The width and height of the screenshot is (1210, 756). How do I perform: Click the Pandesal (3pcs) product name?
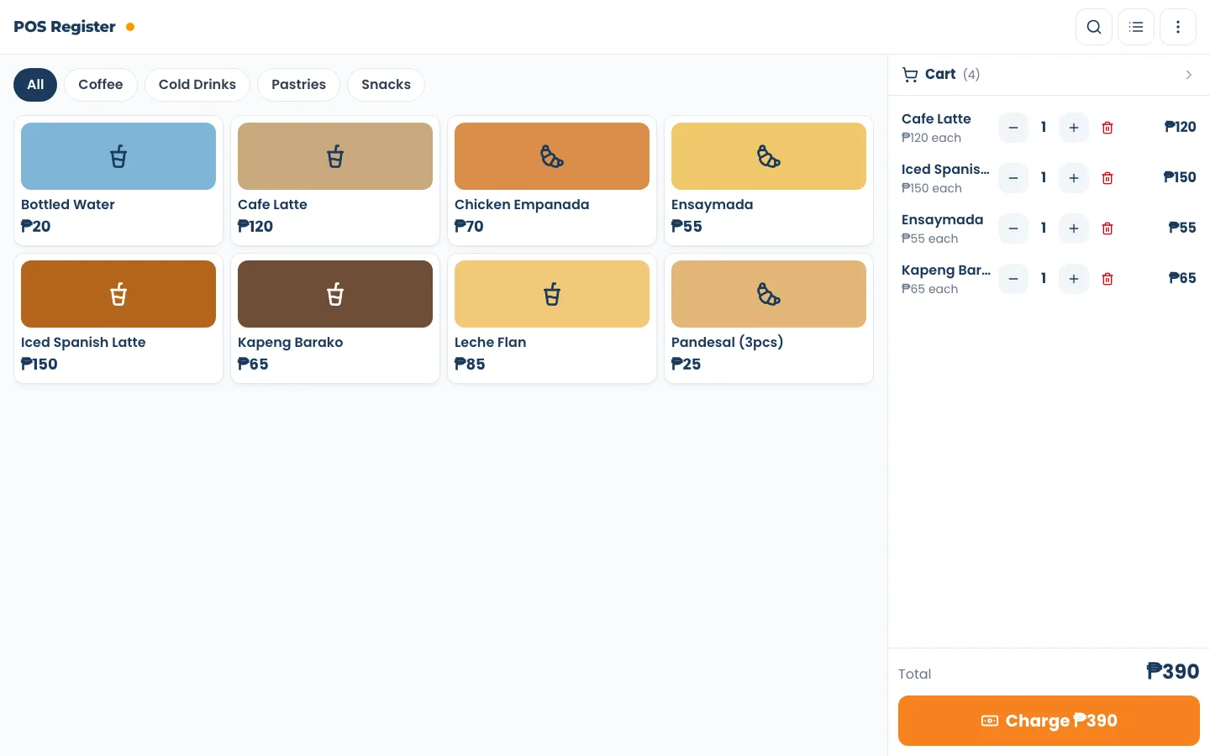[x=728, y=343]
